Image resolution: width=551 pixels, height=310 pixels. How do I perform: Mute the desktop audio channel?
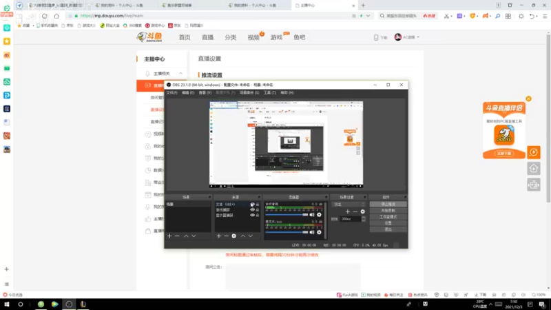pyautogui.click(x=312, y=215)
